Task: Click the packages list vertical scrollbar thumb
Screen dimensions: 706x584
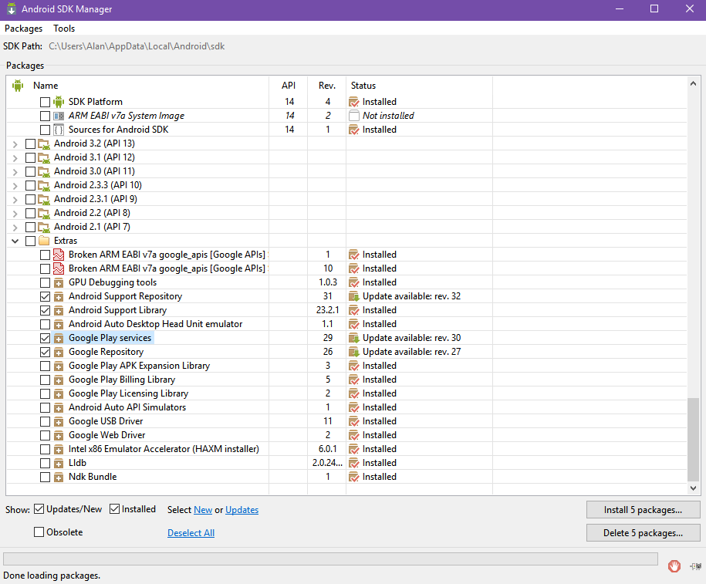Action: (694, 440)
